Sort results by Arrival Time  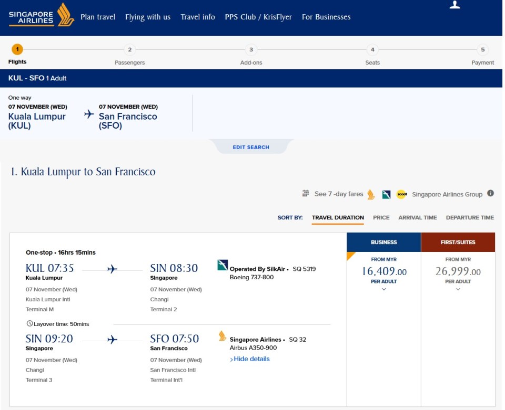(x=417, y=217)
